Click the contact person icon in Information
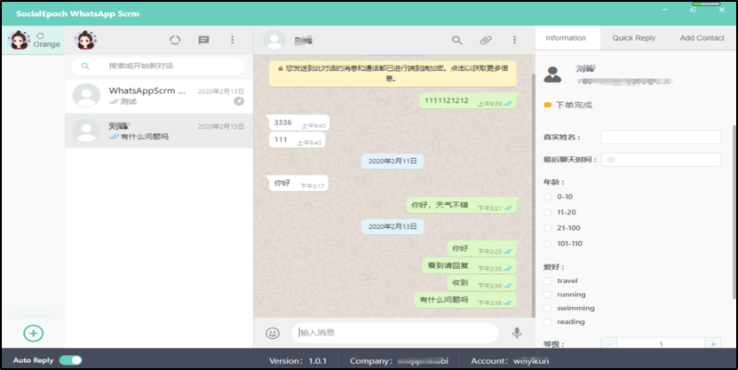The image size is (738, 370). pyautogui.click(x=552, y=75)
